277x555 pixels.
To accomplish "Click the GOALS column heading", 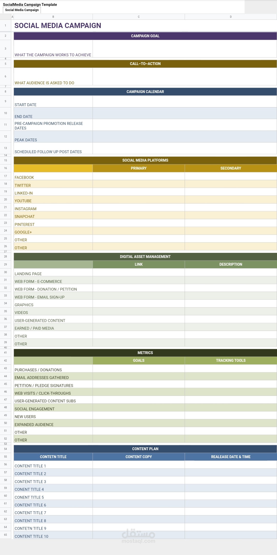I will pyautogui.click(x=139, y=360).
